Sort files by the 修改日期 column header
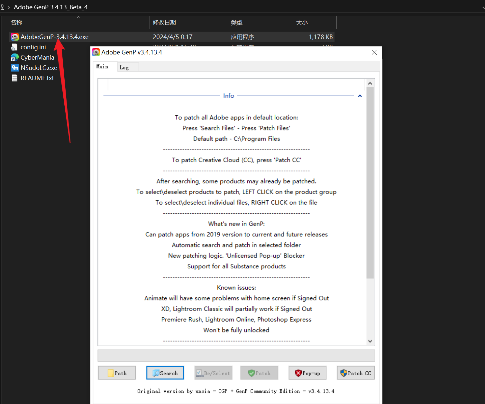The width and height of the screenshot is (485, 404). pyautogui.click(x=164, y=22)
